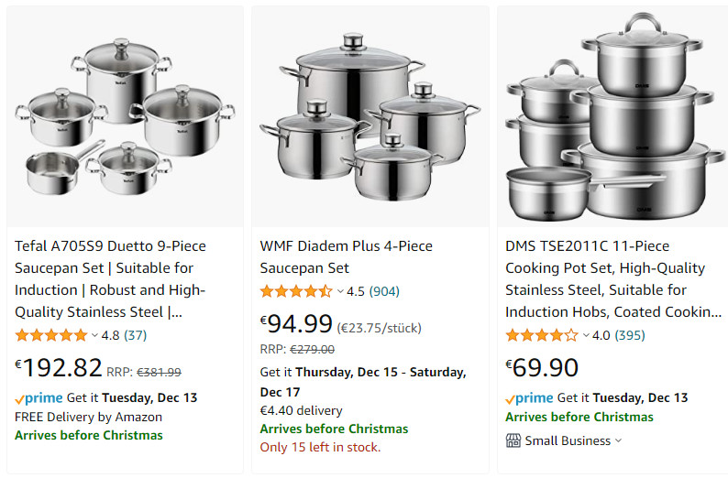View the 37 reviews for Tefal set

[x=135, y=335]
